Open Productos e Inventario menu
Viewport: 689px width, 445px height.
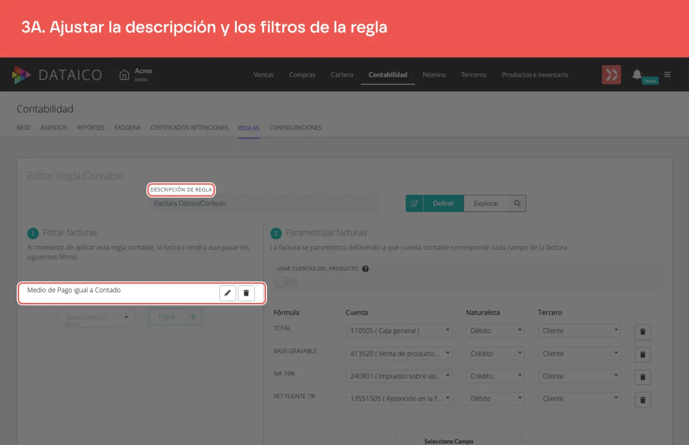point(535,75)
